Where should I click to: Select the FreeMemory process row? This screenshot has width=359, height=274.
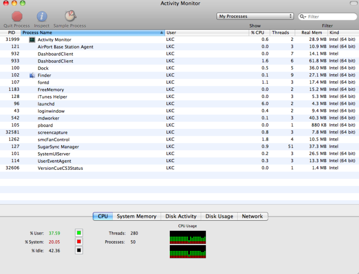pyautogui.click(x=180, y=89)
